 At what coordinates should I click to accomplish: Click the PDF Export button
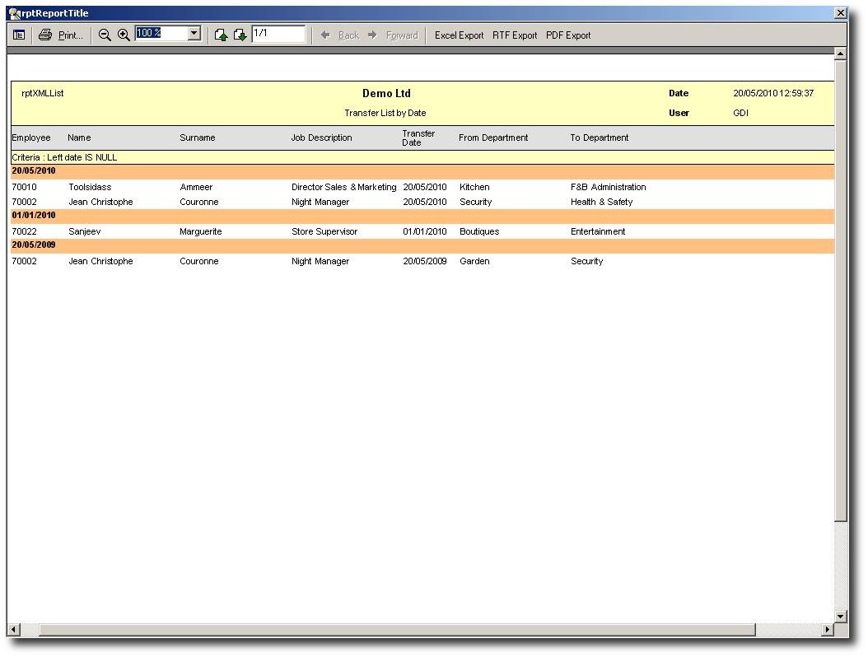pyautogui.click(x=568, y=35)
